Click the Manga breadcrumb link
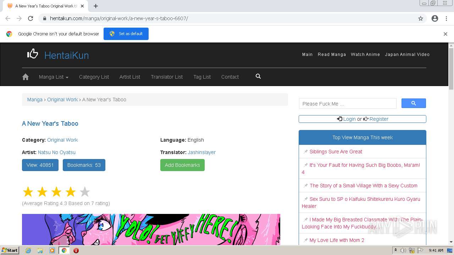 pyautogui.click(x=35, y=100)
